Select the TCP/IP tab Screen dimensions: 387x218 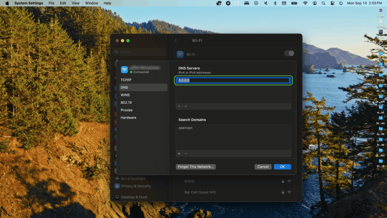[x=143, y=80]
